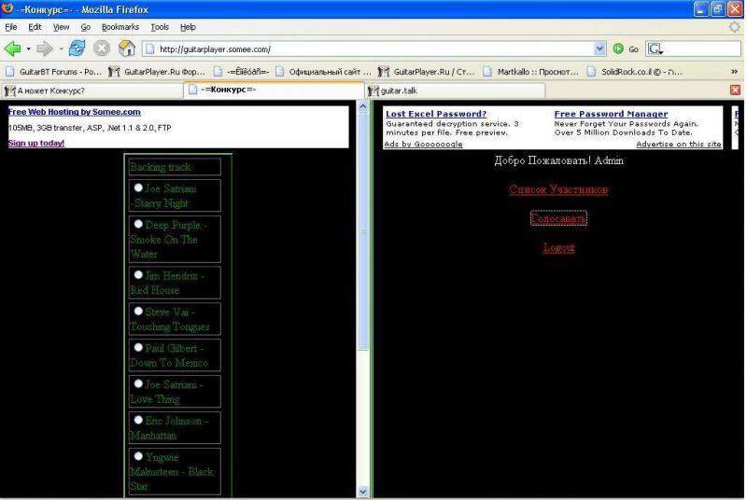
Task: Click the Forward navigation arrow
Action: 44,49
